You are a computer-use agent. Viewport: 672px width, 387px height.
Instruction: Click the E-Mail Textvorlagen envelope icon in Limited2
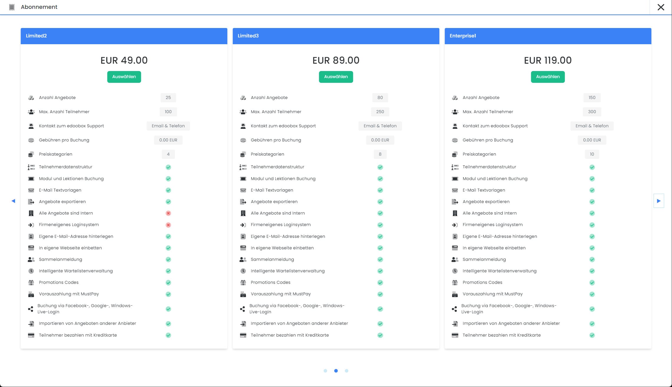click(x=31, y=190)
